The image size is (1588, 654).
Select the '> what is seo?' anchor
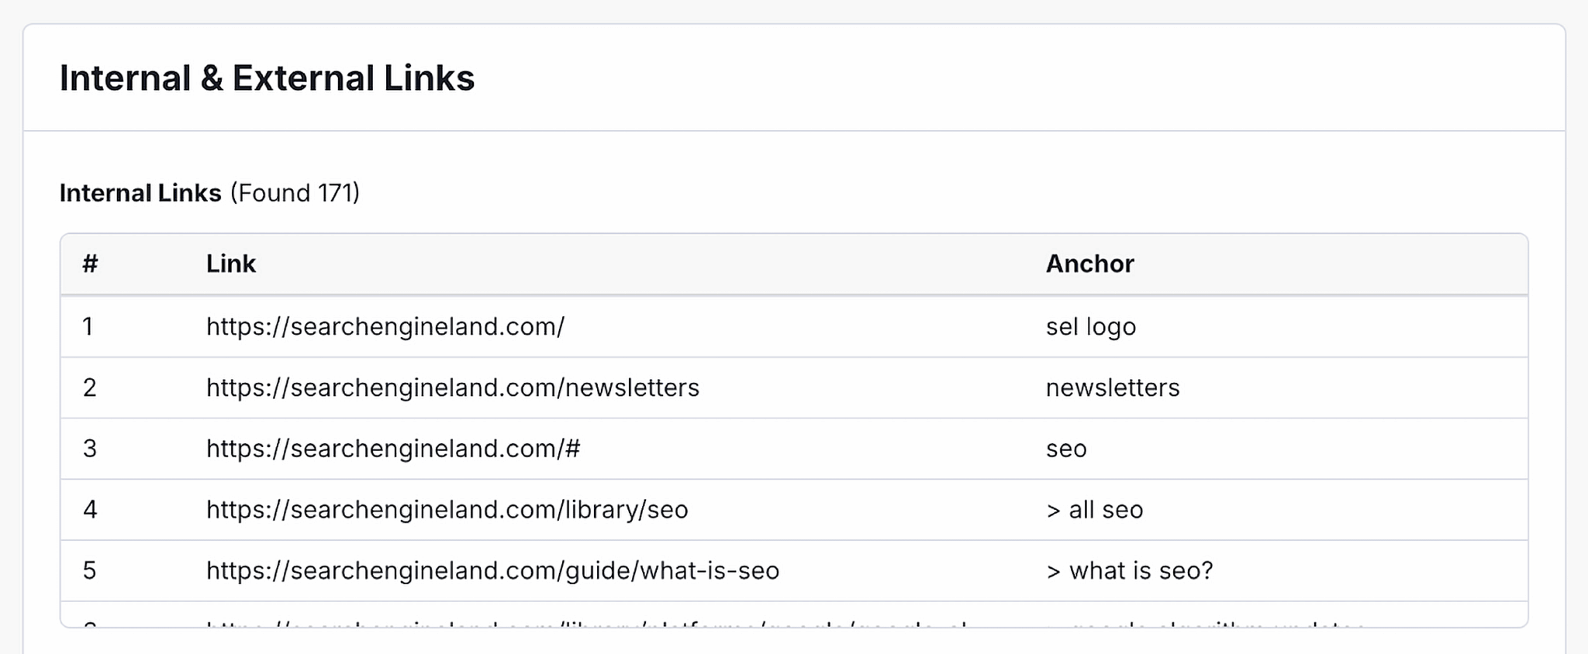coord(1129,571)
